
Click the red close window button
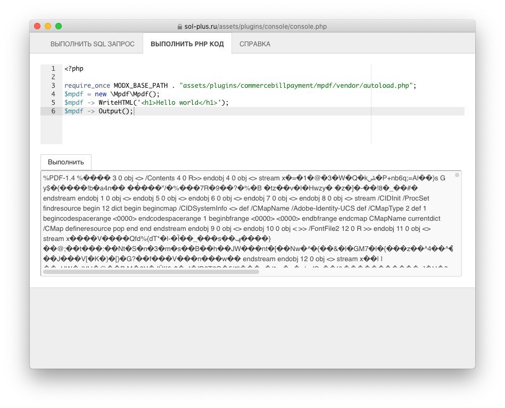click(x=37, y=26)
